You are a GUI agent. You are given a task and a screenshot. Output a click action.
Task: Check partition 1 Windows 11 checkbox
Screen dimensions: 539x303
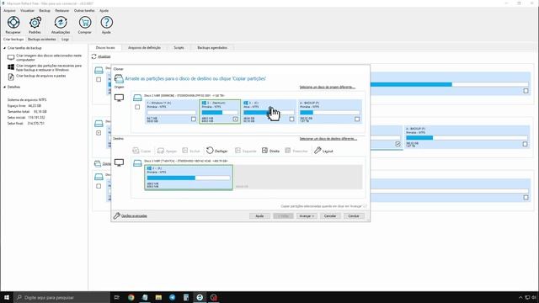(194, 120)
